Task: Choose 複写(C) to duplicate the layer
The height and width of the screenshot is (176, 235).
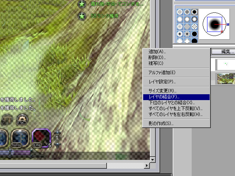Action: [x=176, y=63]
